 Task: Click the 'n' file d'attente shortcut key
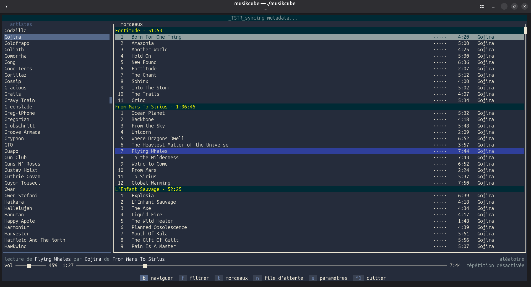click(257, 278)
